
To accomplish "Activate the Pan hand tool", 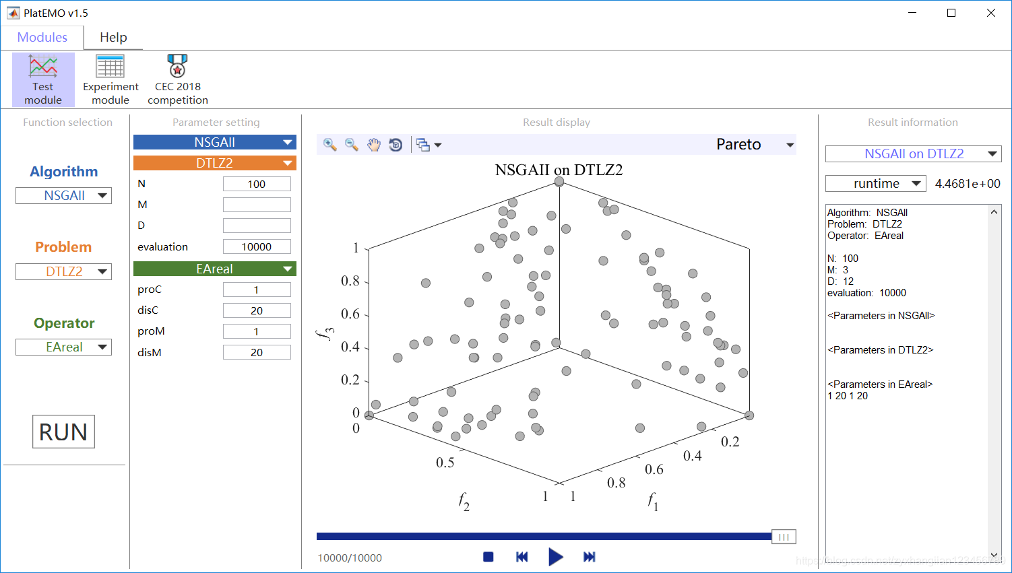I will [373, 144].
